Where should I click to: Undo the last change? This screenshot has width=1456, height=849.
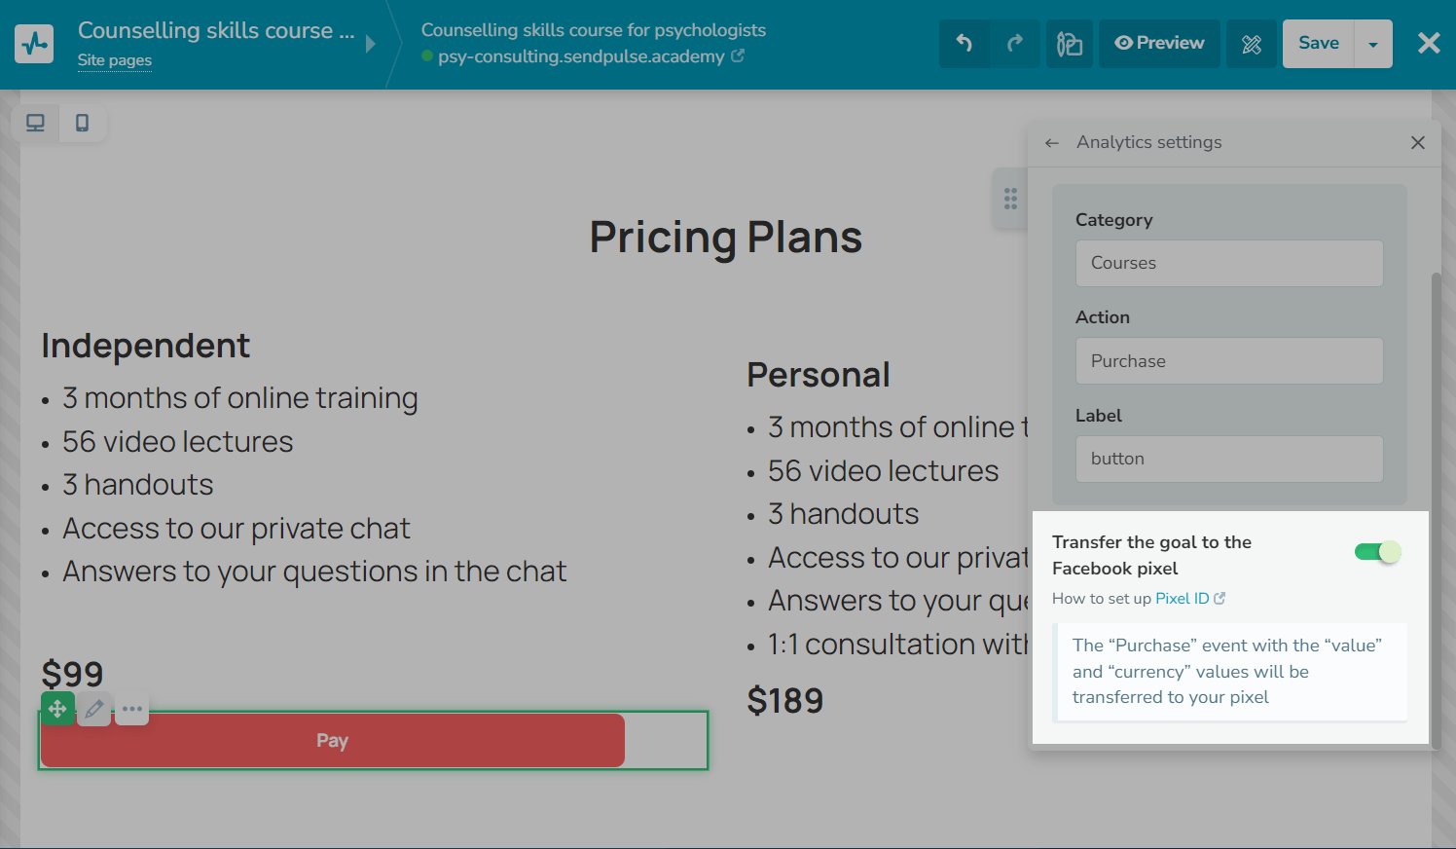tap(965, 44)
